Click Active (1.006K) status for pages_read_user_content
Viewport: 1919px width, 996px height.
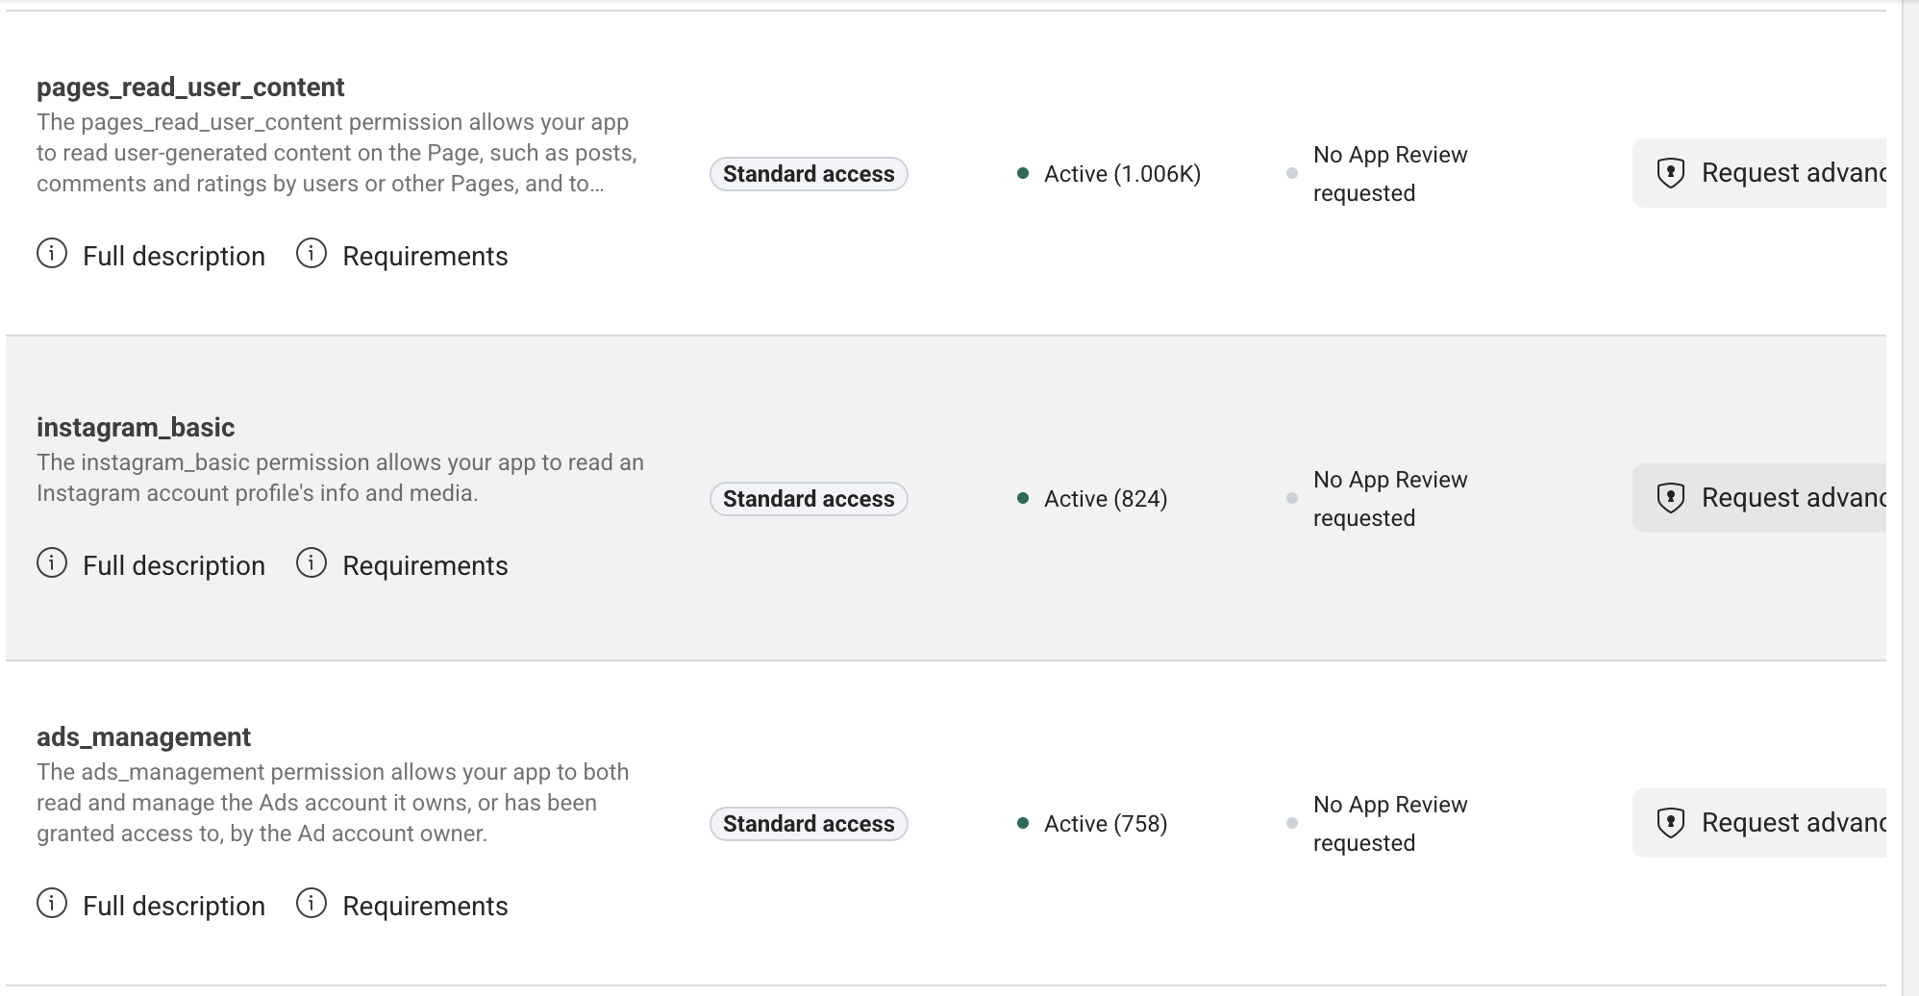point(1121,174)
